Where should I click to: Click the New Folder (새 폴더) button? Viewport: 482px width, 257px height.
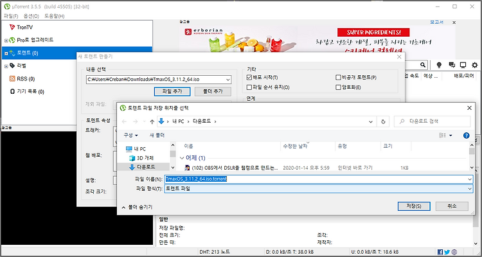pos(157,136)
